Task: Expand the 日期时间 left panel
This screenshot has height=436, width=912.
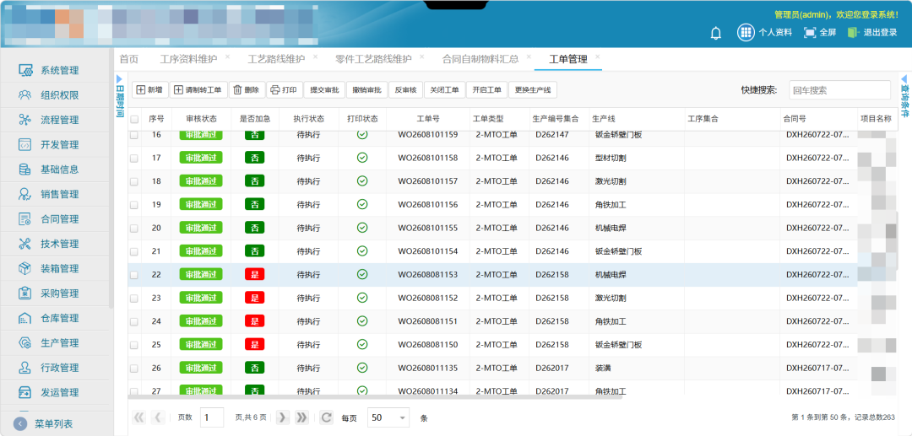Action: click(119, 95)
